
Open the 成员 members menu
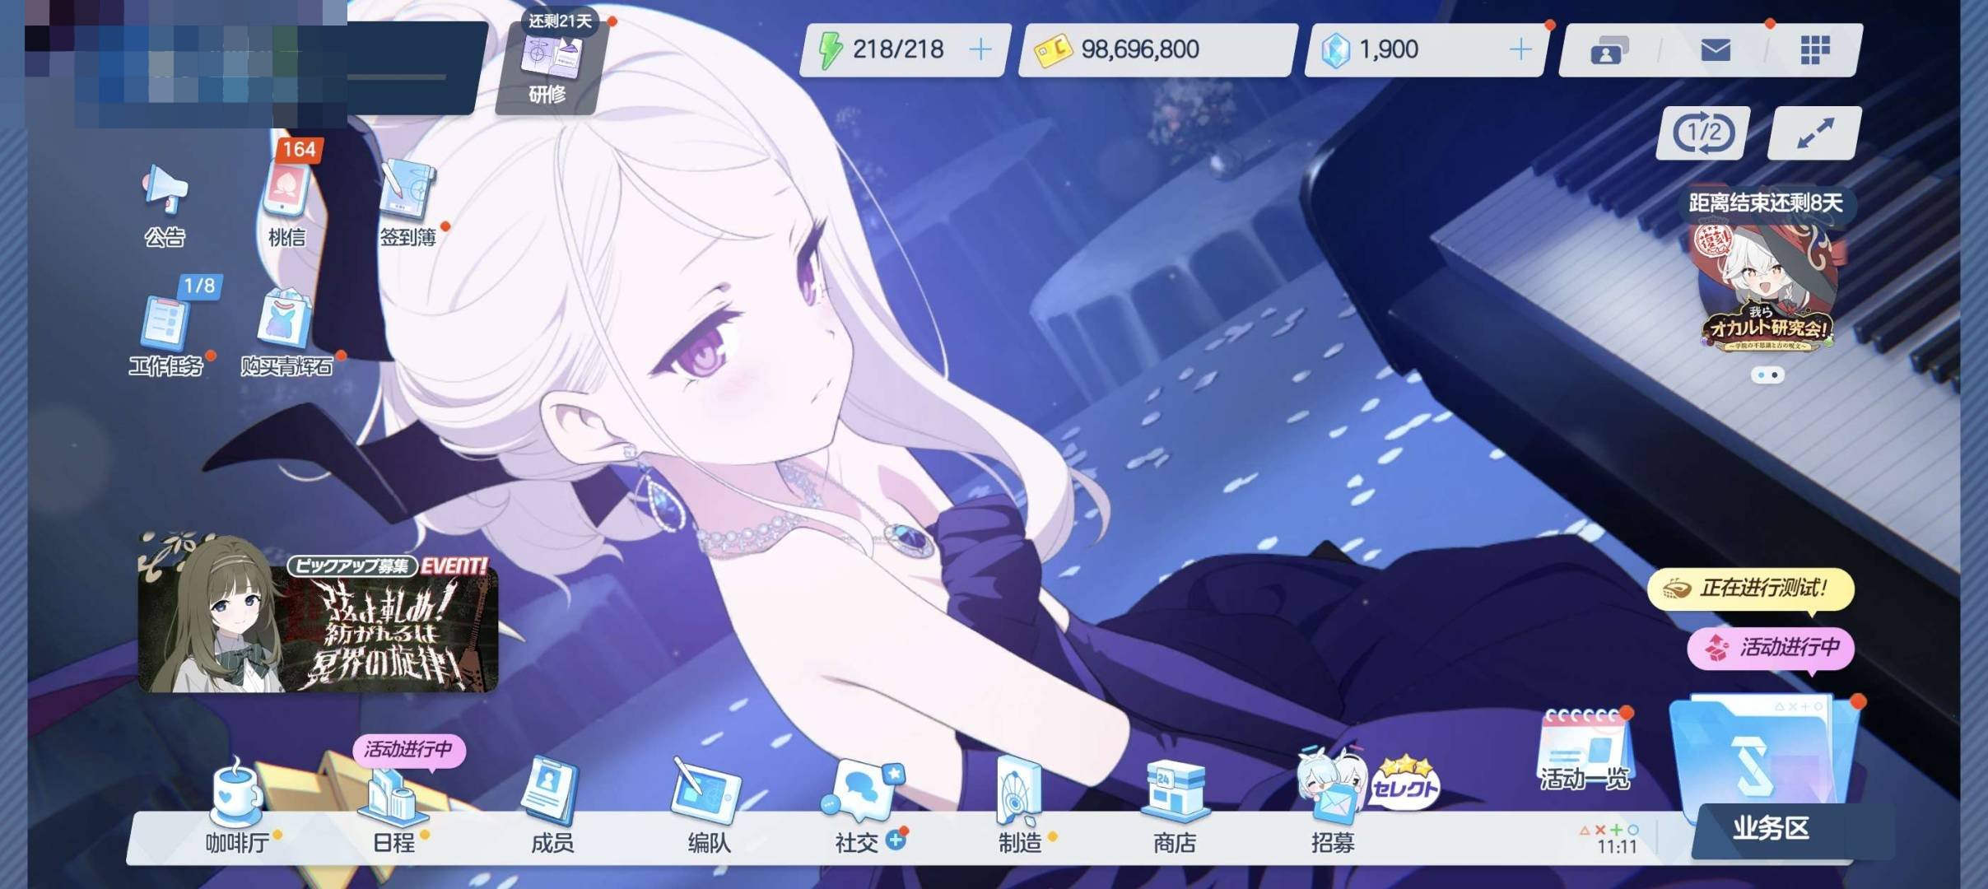[552, 807]
